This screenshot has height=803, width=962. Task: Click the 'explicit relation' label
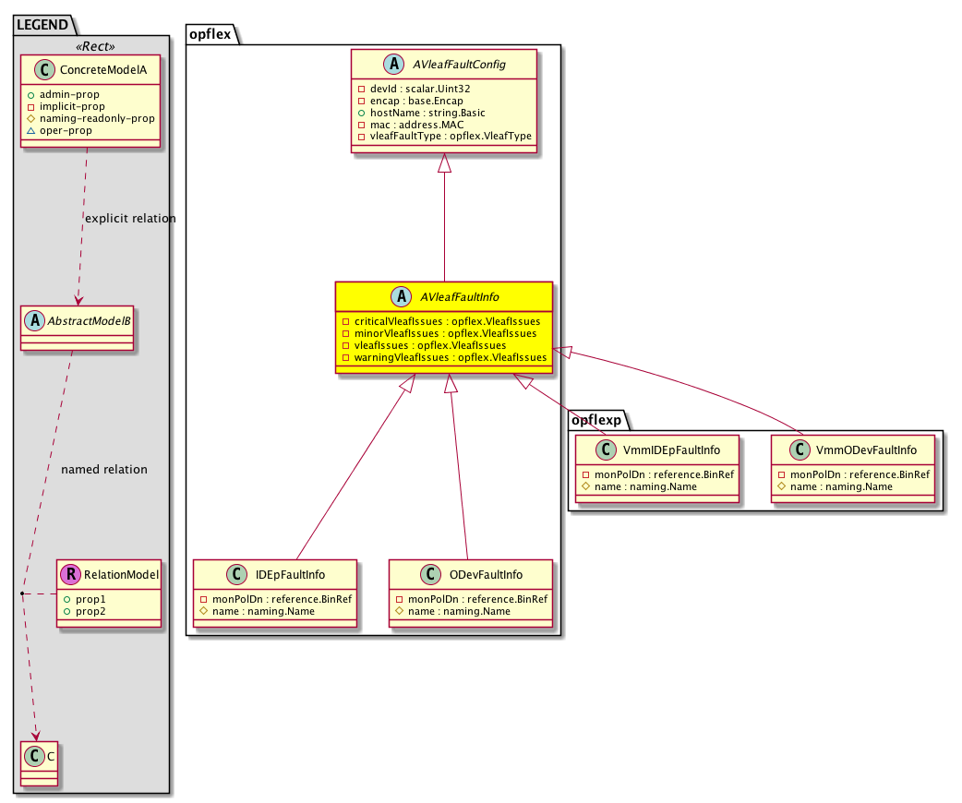click(x=129, y=219)
